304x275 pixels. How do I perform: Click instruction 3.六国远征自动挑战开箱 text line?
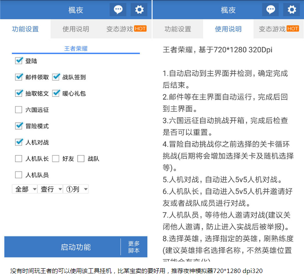click(225, 126)
